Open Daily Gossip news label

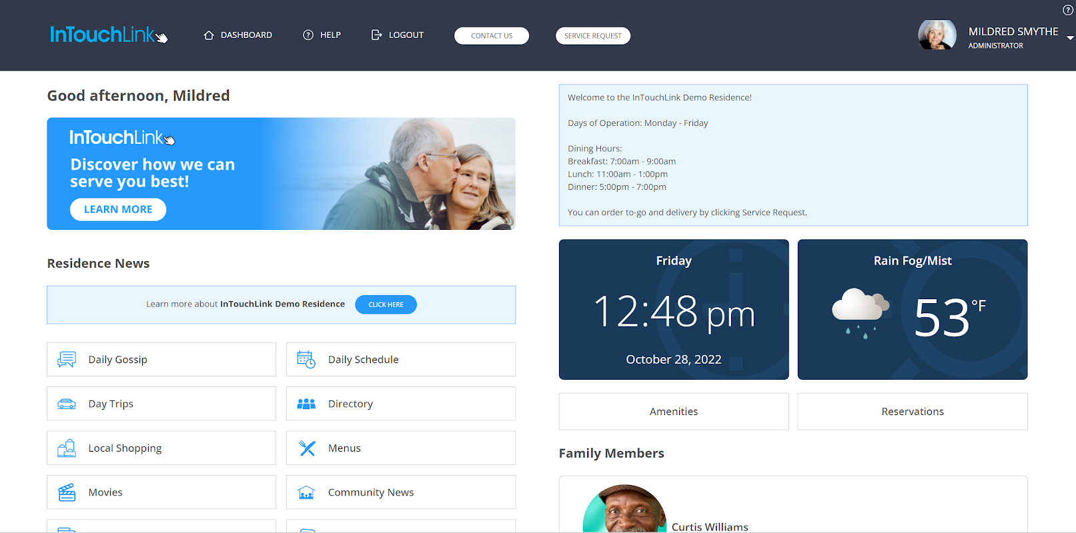tap(117, 360)
